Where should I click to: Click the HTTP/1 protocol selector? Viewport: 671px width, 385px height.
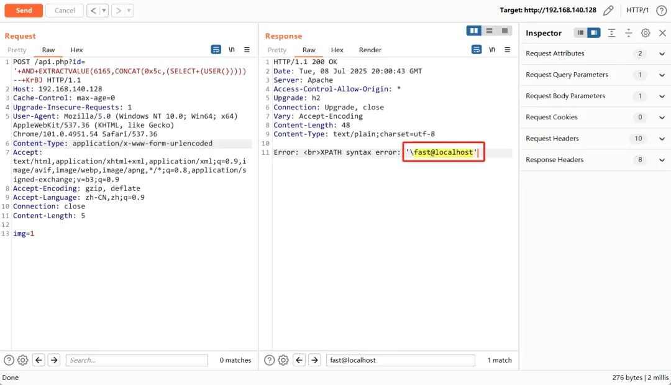pos(637,11)
